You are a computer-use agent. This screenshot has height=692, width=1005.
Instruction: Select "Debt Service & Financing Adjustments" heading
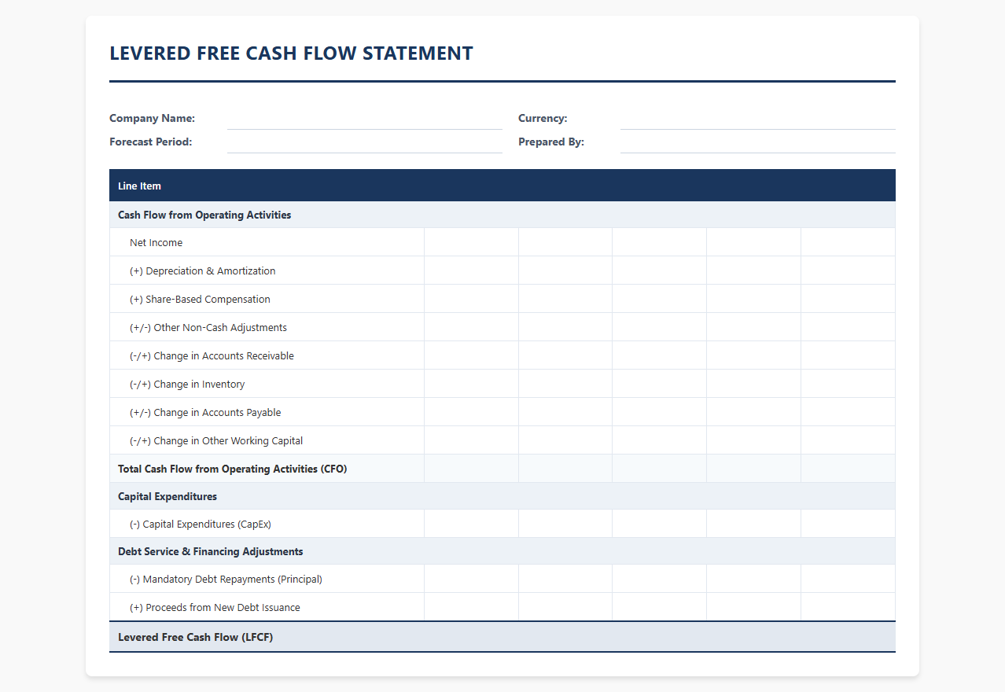211,552
